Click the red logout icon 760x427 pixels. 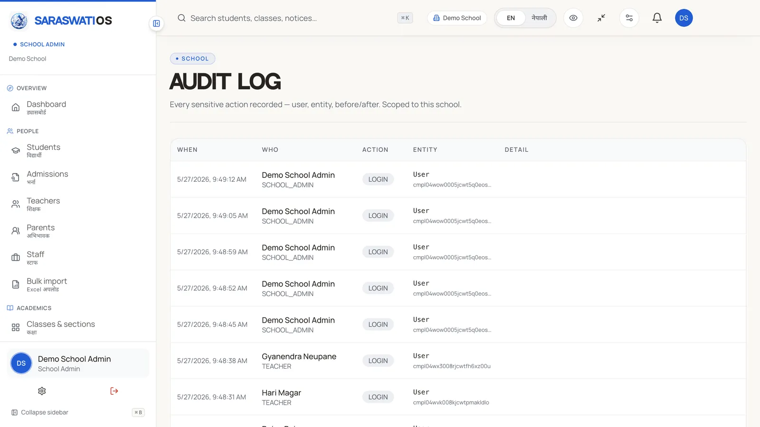(x=114, y=391)
